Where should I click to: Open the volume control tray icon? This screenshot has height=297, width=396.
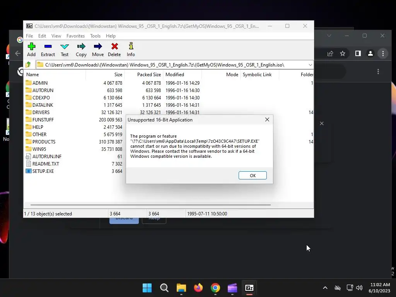point(359,288)
